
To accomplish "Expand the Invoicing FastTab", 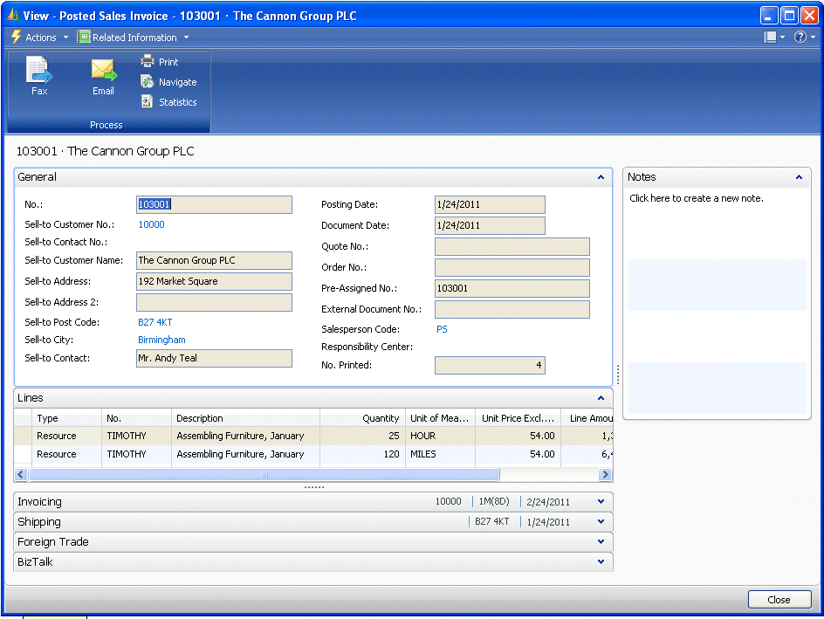I will [x=601, y=502].
